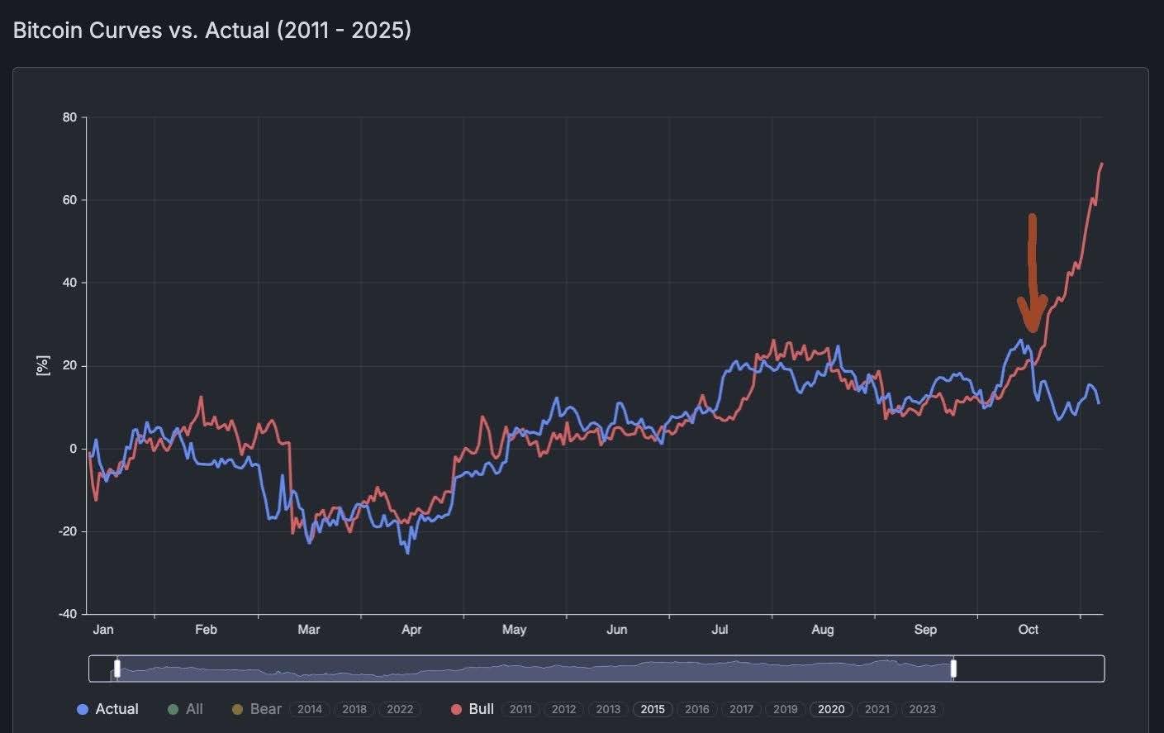1164x733 pixels.
Task: Click the right range slider handle
Action: point(953,669)
